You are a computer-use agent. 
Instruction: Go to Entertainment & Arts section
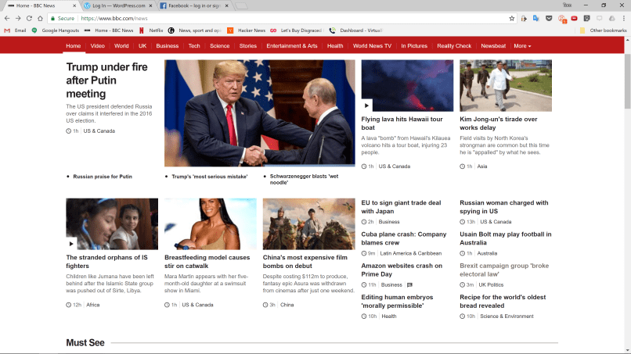[x=292, y=46]
